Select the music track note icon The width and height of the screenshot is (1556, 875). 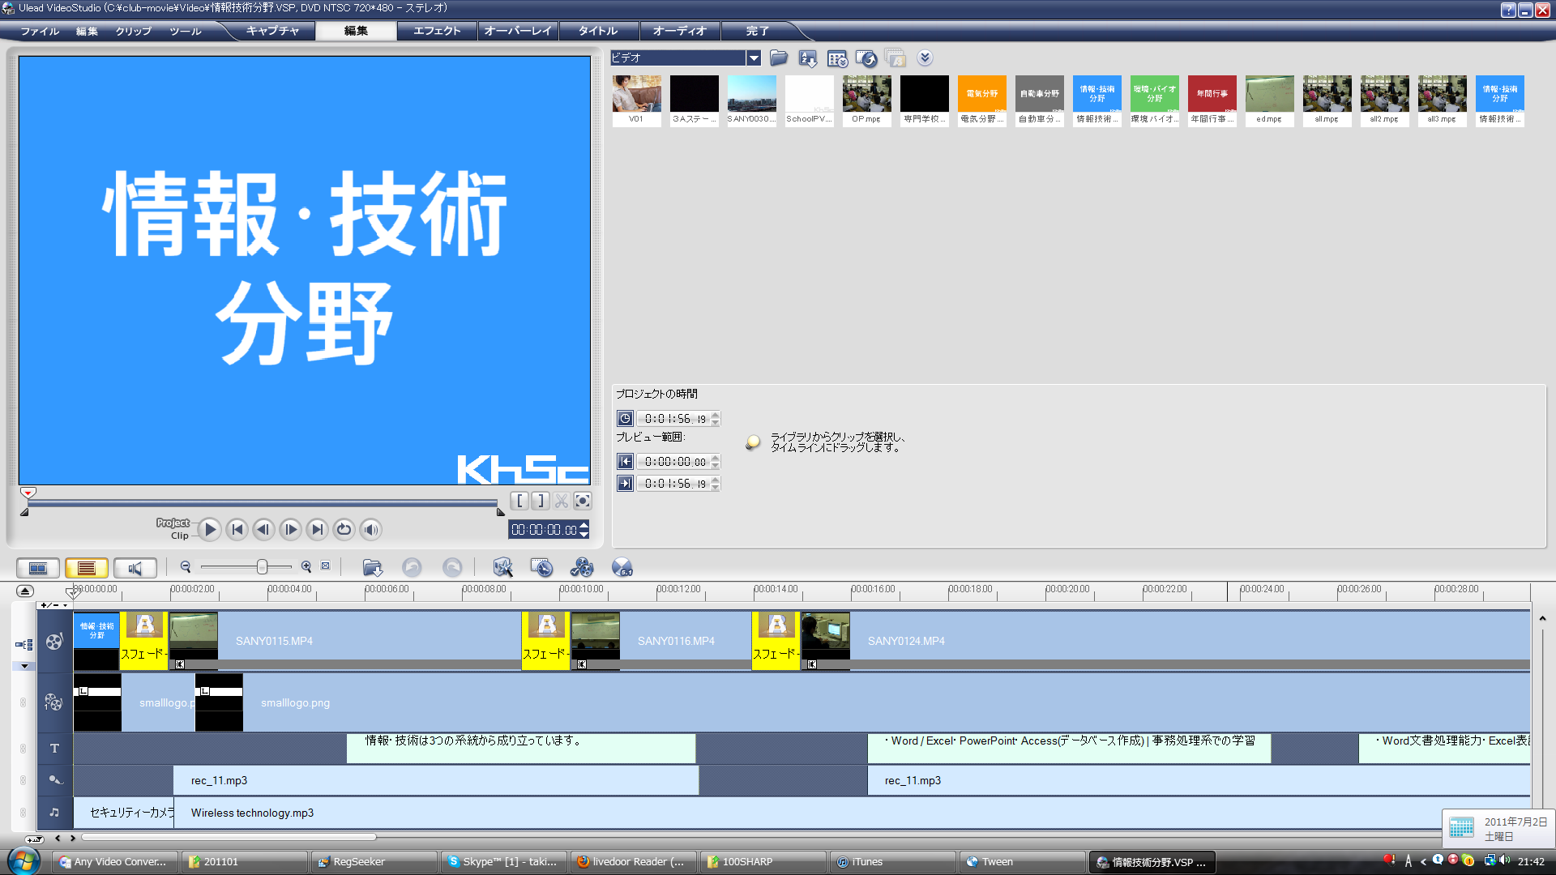point(54,812)
